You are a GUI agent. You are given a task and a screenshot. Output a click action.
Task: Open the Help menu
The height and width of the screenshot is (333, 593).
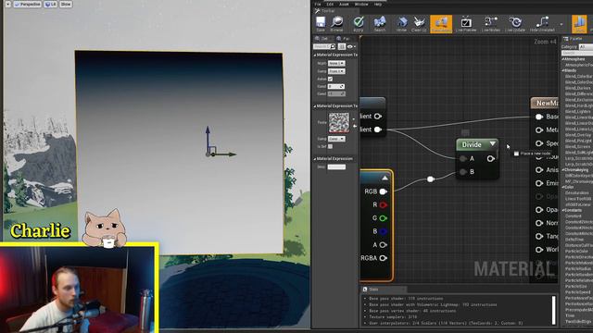(378, 4)
